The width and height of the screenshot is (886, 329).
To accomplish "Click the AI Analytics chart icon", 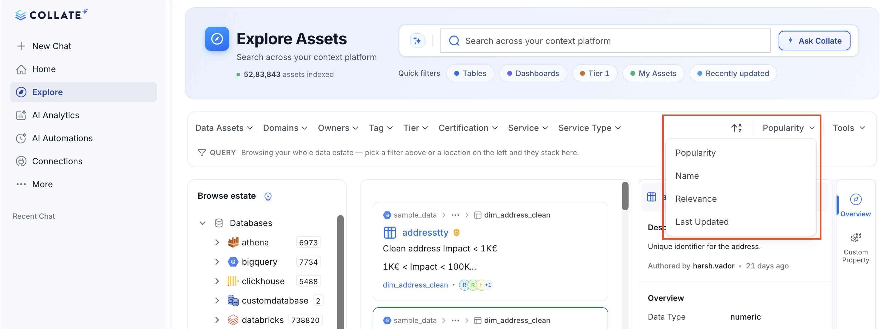I will click(21, 115).
